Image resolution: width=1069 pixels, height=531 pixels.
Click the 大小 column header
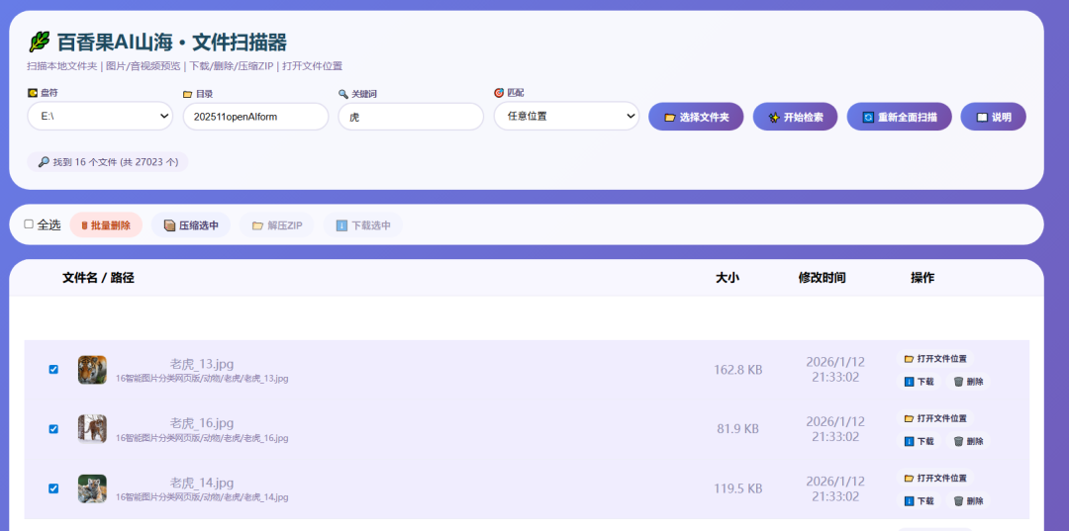click(x=728, y=278)
